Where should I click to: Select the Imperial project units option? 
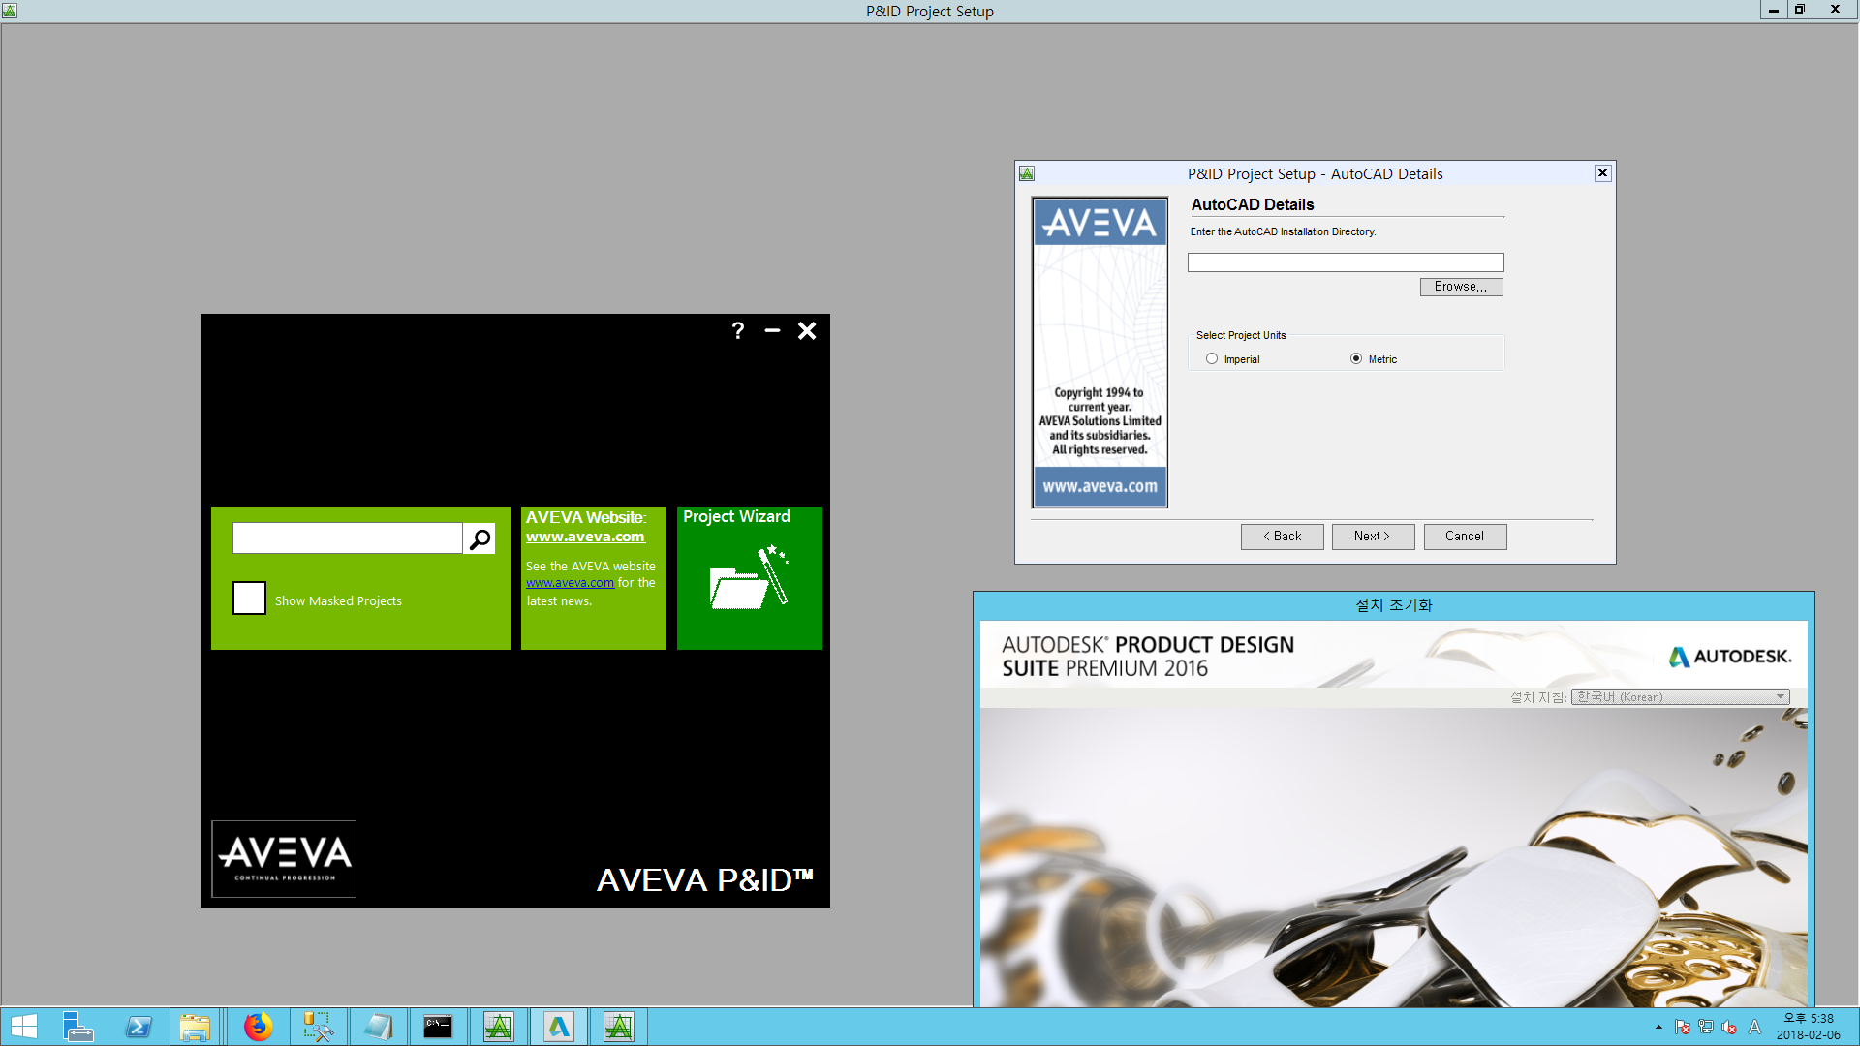click(1212, 358)
